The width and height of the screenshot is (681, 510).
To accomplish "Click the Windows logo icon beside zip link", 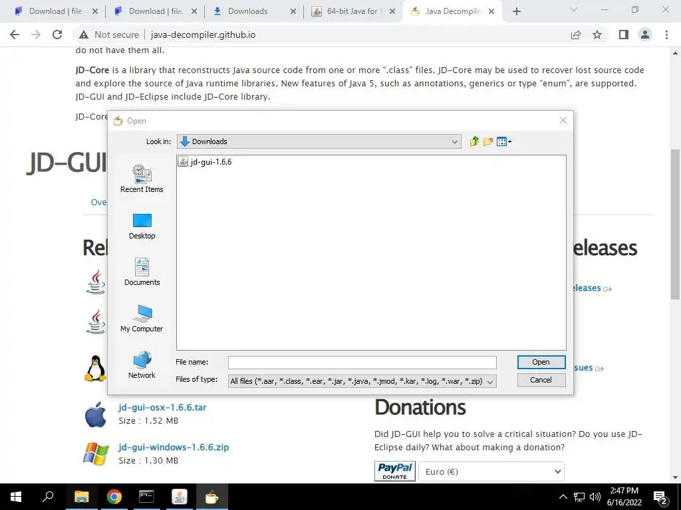I will pyautogui.click(x=96, y=454).
